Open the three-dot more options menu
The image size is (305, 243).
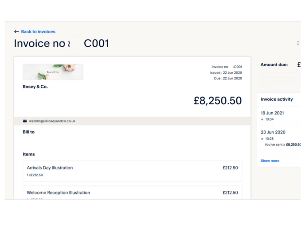pos(298,43)
